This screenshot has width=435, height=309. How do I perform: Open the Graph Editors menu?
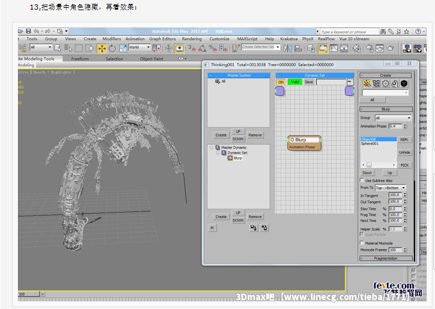[162, 39]
